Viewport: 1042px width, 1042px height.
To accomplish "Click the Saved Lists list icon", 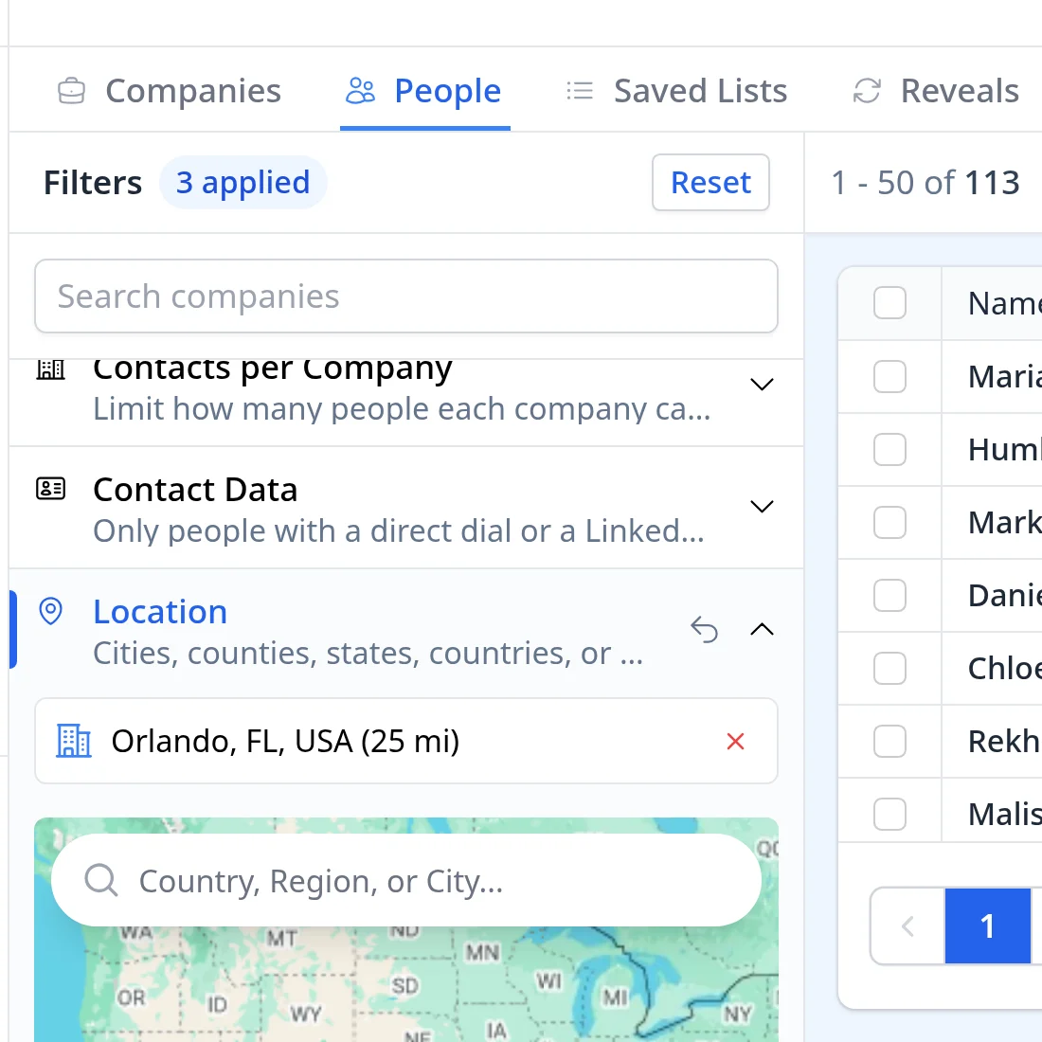I will click(x=580, y=91).
